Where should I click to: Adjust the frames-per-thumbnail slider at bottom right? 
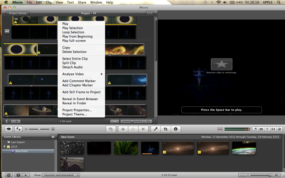click(261, 175)
